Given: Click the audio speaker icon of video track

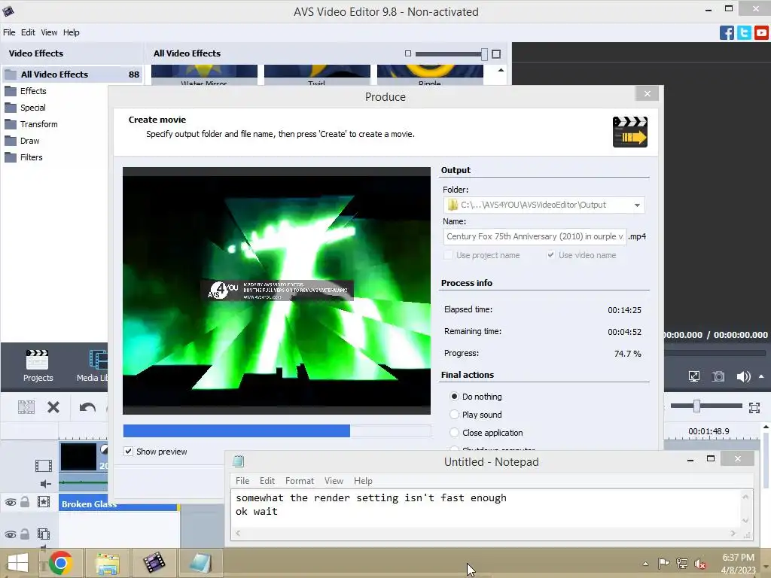Looking at the screenshot, I should (x=45, y=484).
